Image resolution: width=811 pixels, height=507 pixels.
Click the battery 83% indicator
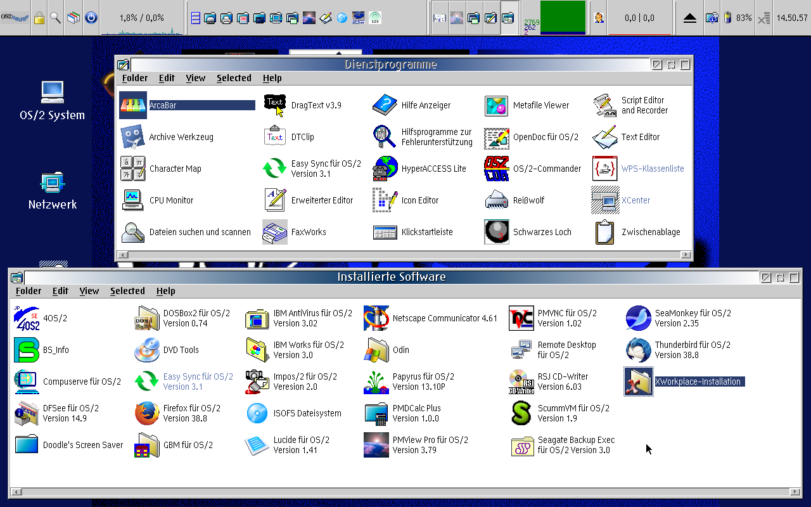(x=738, y=18)
